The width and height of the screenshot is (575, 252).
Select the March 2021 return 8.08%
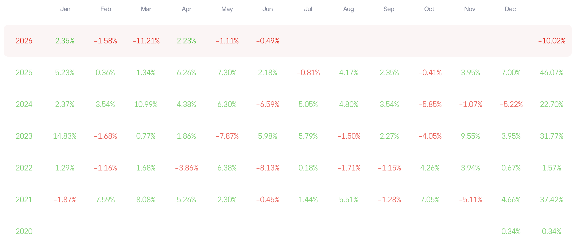pyautogui.click(x=146, y=200)
